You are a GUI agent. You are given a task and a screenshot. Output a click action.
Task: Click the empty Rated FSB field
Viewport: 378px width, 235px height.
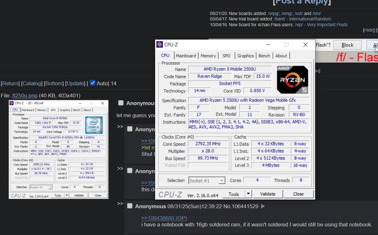[208, 165]
